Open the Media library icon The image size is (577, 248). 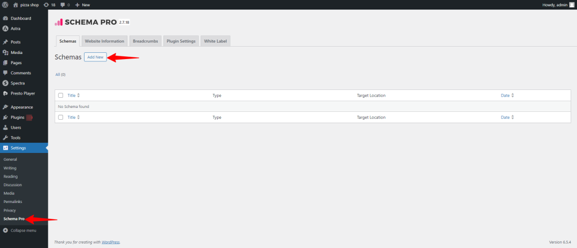click(x=5, y=52)
